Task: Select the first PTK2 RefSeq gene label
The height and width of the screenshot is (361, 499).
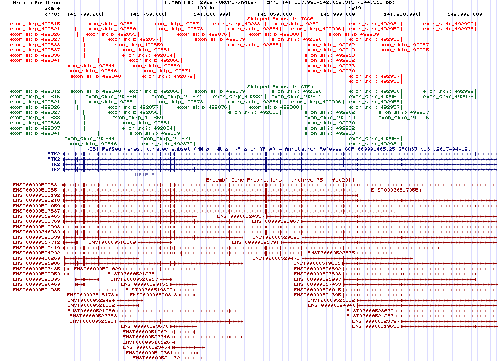Action: [x=54, y=154]
